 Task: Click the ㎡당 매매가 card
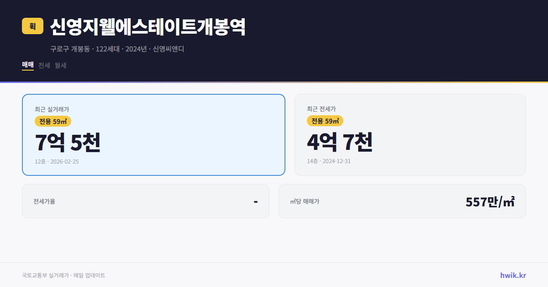click(402, 201)
